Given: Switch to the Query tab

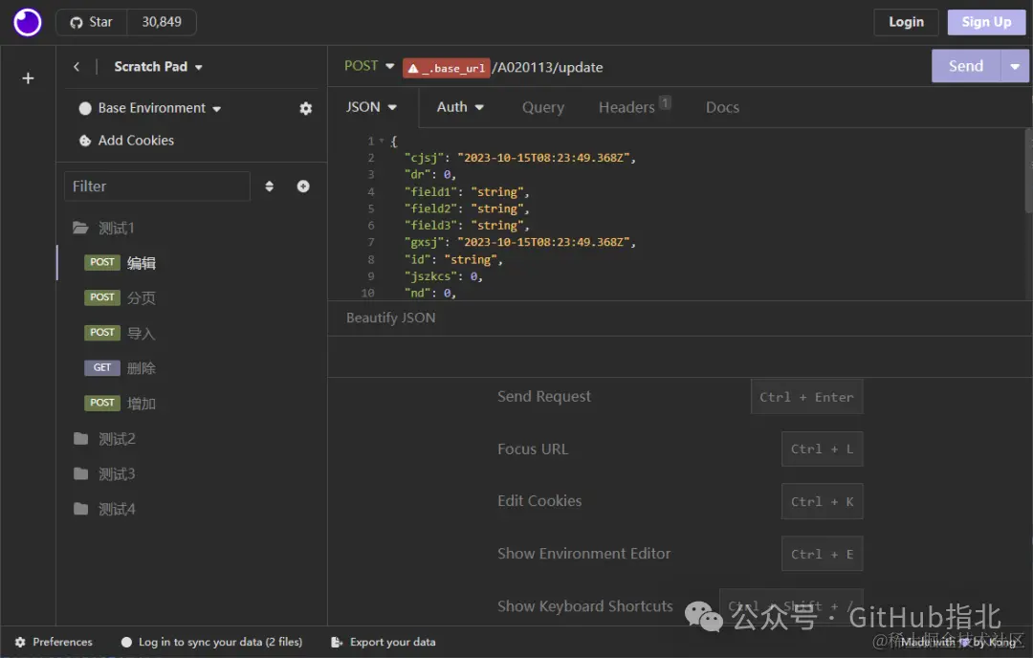Looking at the screenshot, I should point(543,107).
